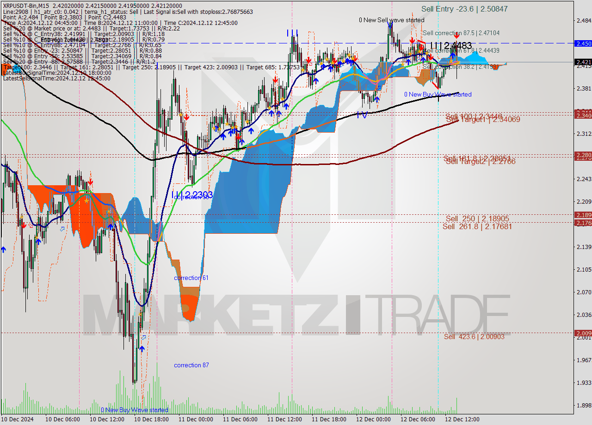The width and height of the screenshot is (592, 425).
Task: Click the black 2.421 current price tag
Action: (x=583, y=62)
